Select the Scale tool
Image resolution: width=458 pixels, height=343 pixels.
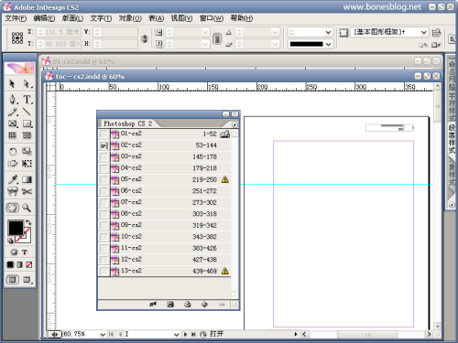pyautogui.click(x=27, y=151)
